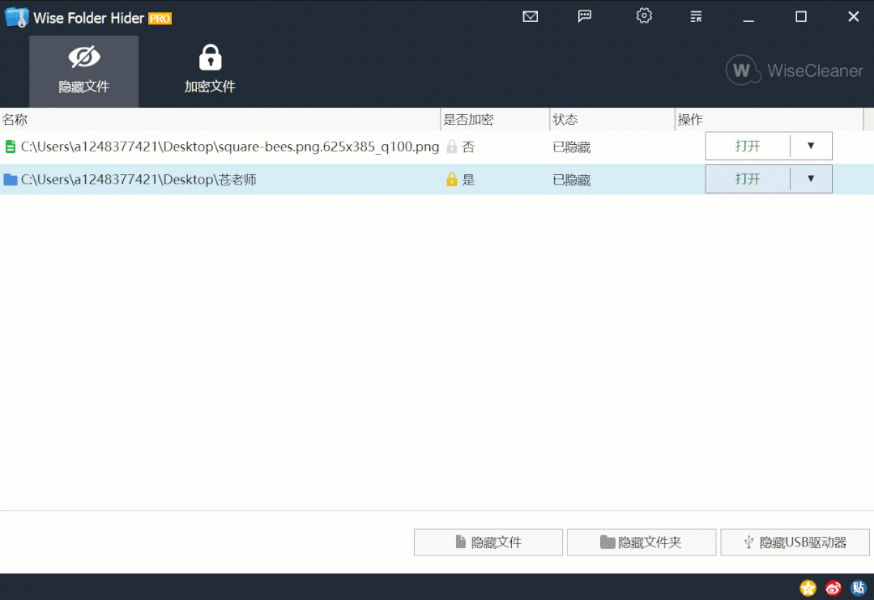Click the blue Tieba icon in status bar
Image resolution: width=874 pixels, height=600 pixels.
pyautogui.click(x=859, y=588)
